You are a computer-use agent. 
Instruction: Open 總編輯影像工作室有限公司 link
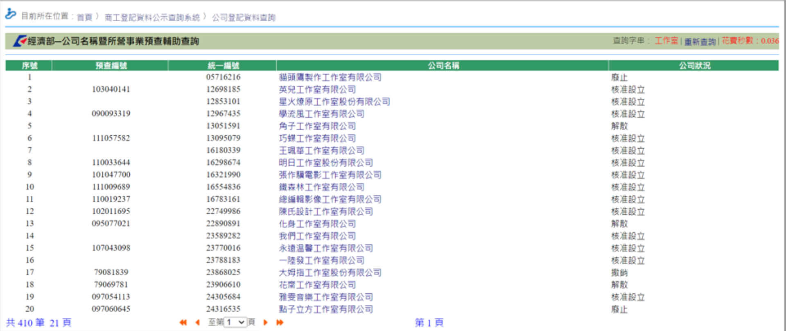pos(330,199)
